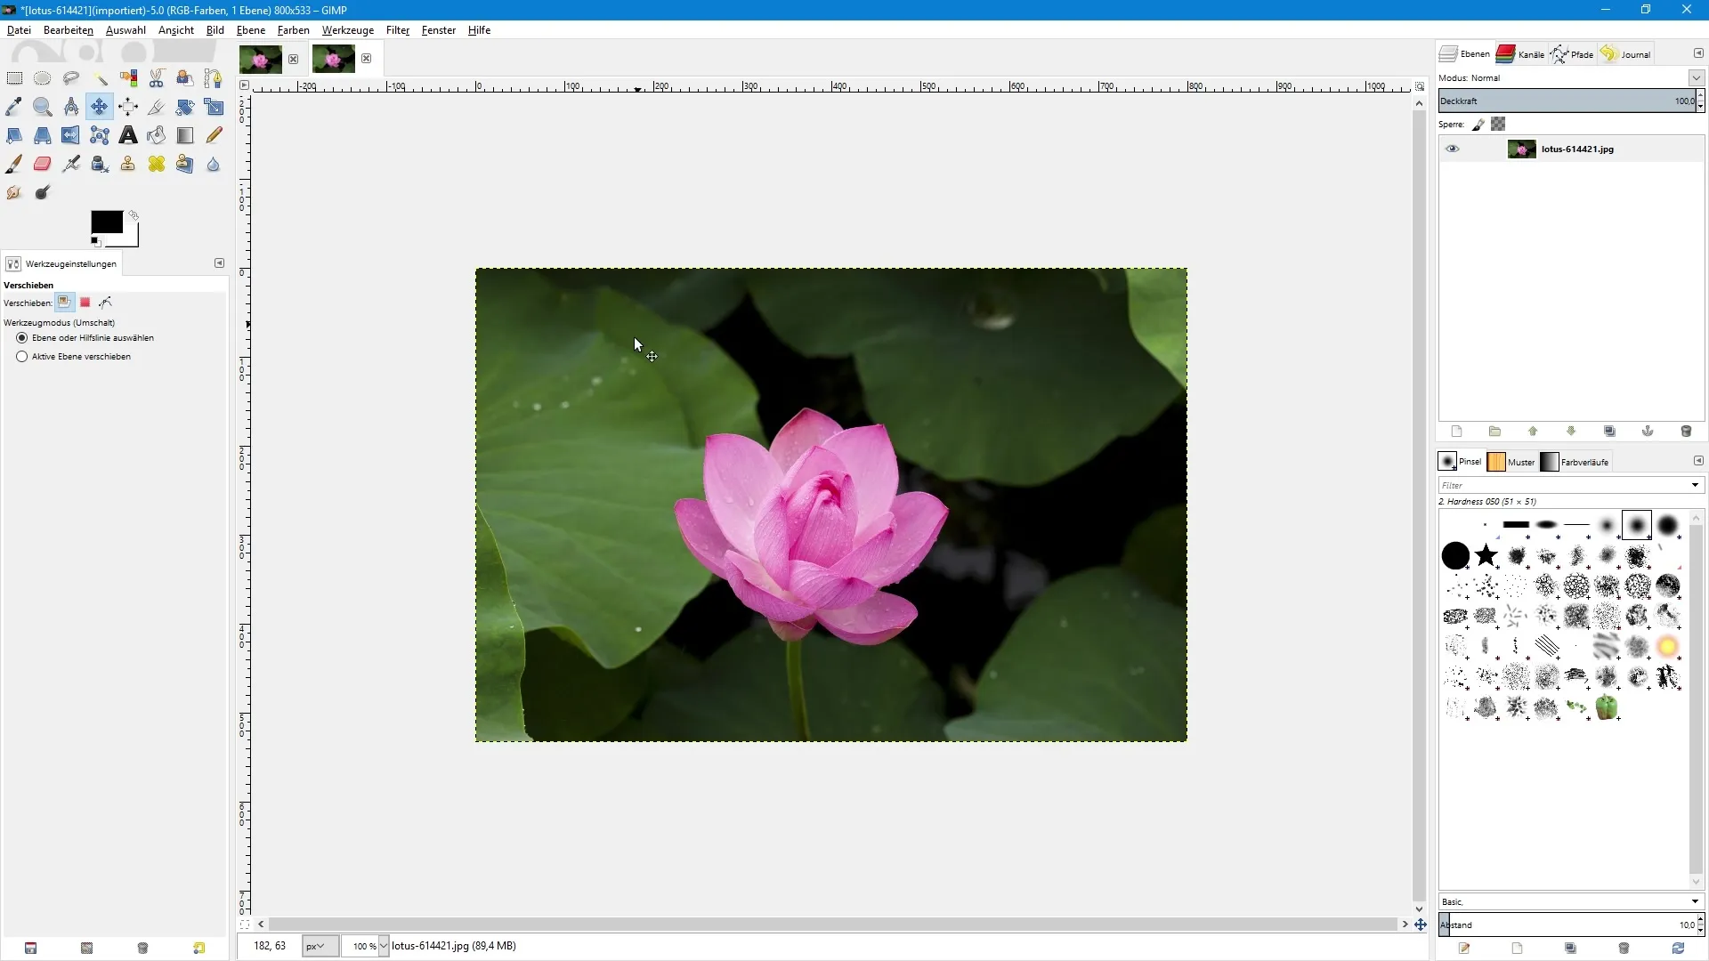Select the Pencil tool
The height and width of the screenshot is (961, 1709).
(x=214, y=135)
